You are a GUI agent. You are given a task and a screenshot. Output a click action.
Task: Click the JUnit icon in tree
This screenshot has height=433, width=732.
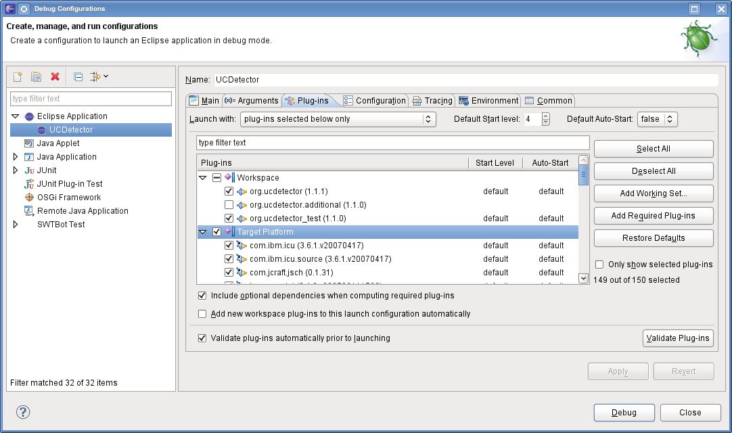click(x=29, y=170)
